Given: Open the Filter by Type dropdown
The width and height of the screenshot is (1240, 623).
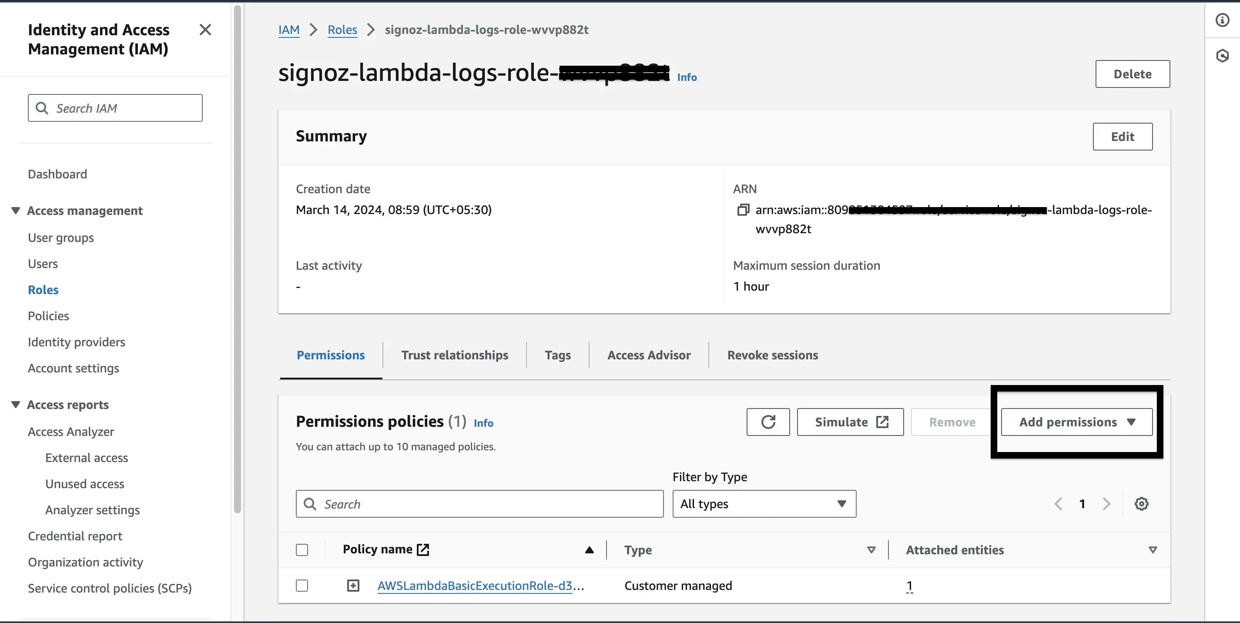Looking at the screenshot, I should [x=764, y=504].
